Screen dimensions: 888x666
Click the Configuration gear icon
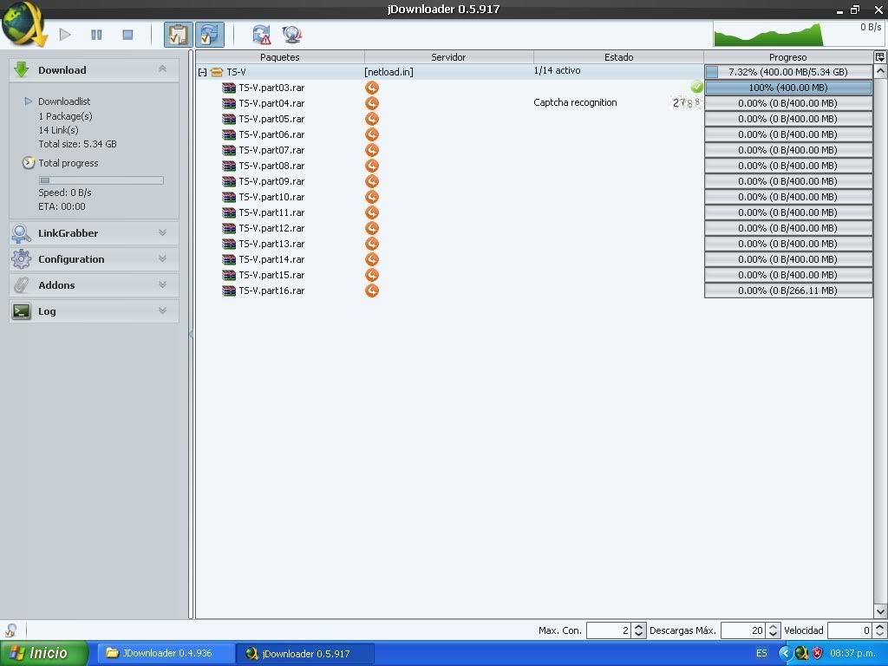[x=22, y=258]
